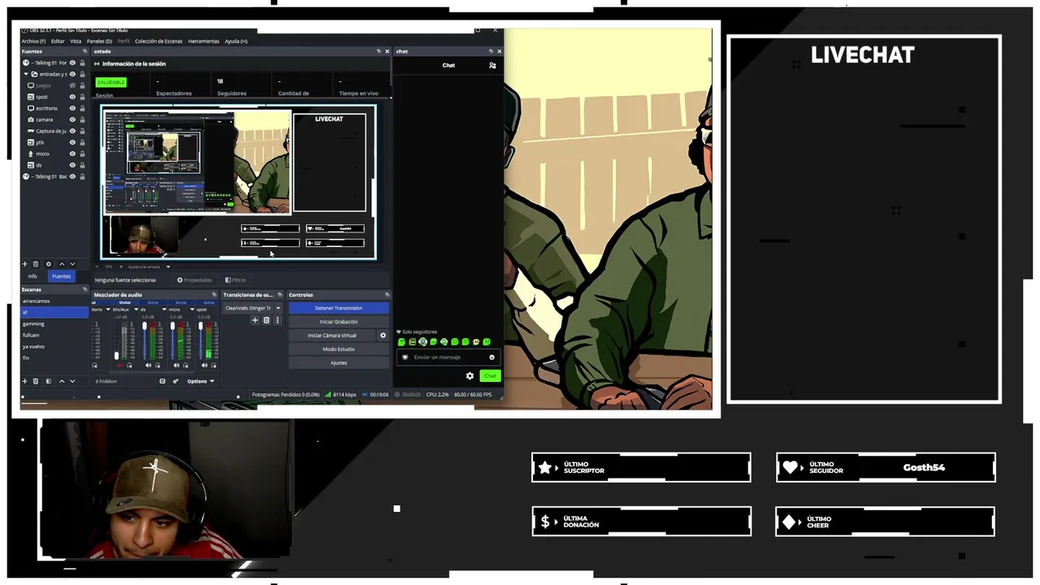Viewport: 1040px width, 585px height.
Task: Adjust the ds channel volume fader
Action: (x=145, y=327)
